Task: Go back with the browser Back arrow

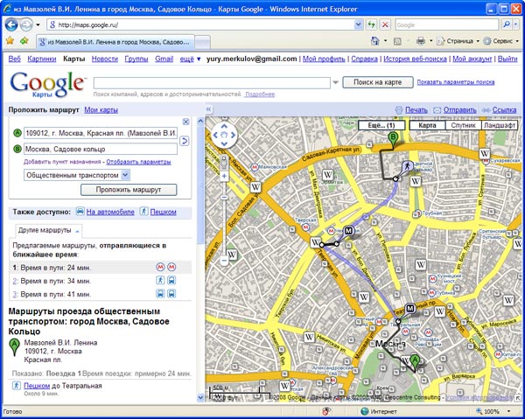Action: (11, 24)
